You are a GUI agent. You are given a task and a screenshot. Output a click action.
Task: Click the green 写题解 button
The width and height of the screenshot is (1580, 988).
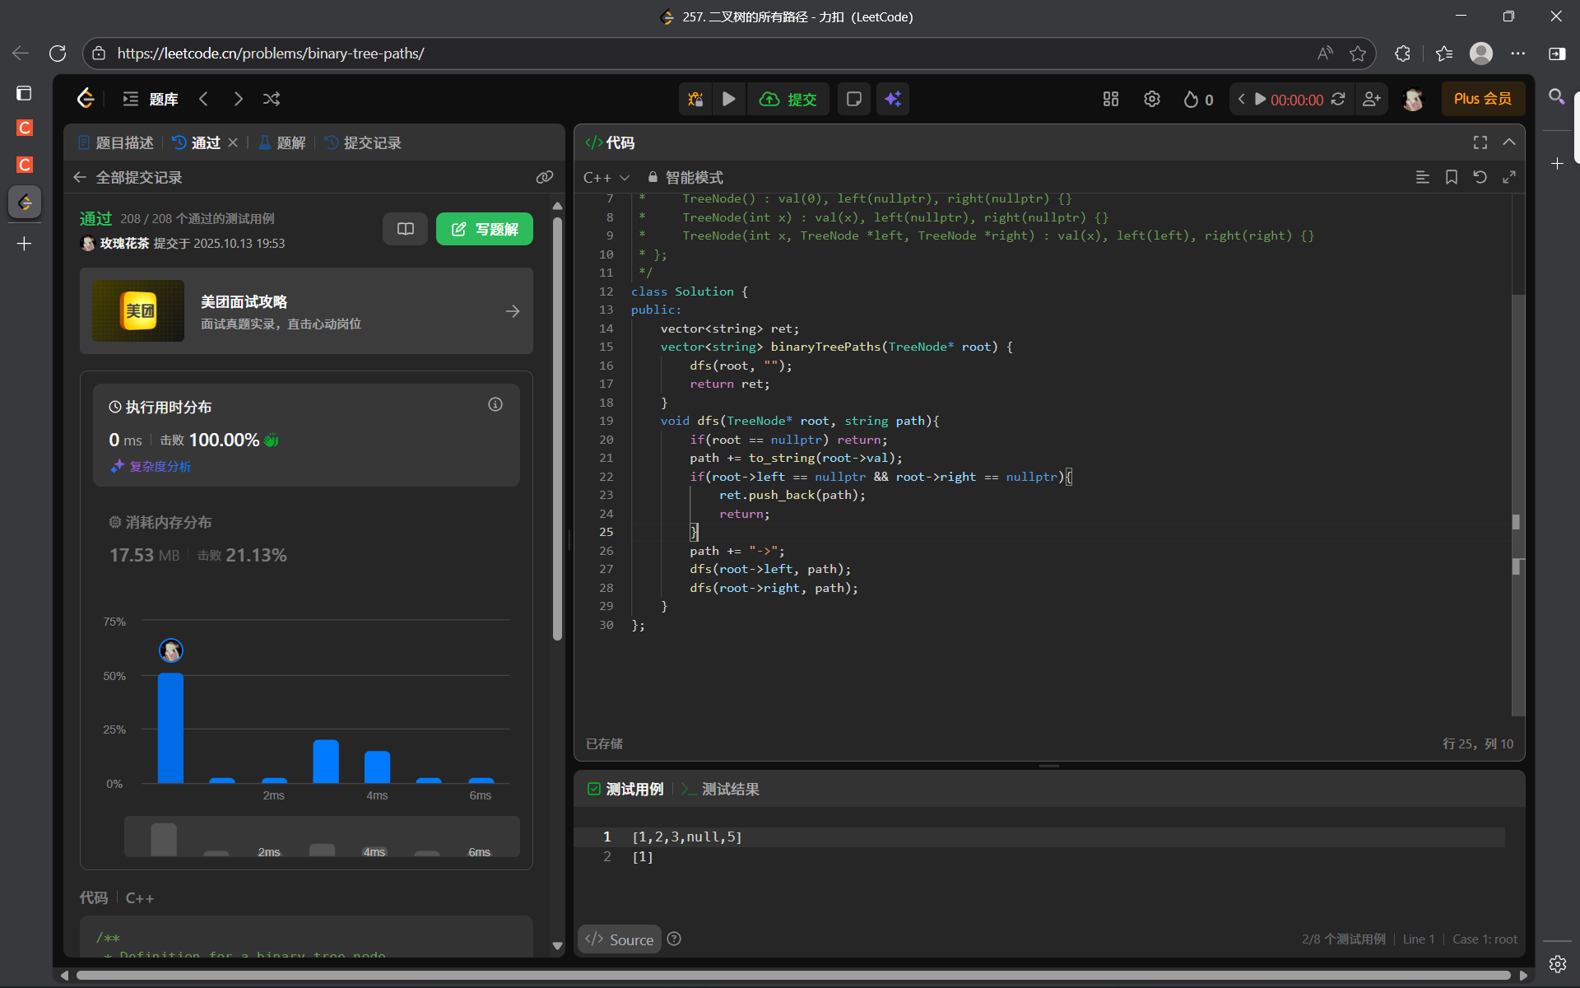tap(484, 229)
